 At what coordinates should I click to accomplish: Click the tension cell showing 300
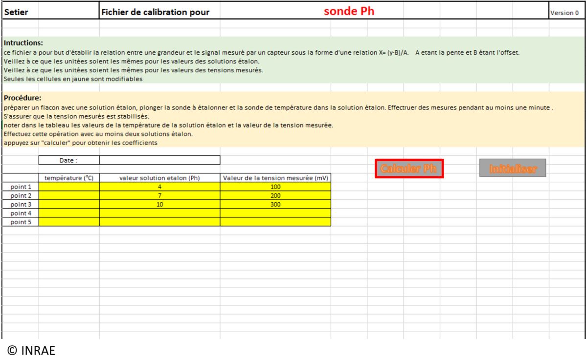click(275, 205)
